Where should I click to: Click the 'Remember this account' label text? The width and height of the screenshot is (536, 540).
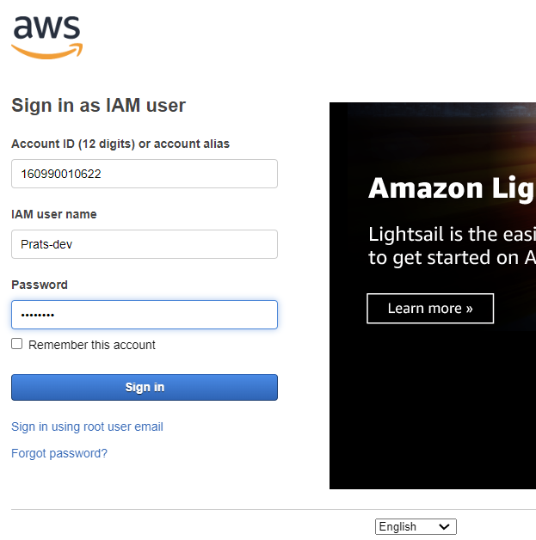coord(92,345)
